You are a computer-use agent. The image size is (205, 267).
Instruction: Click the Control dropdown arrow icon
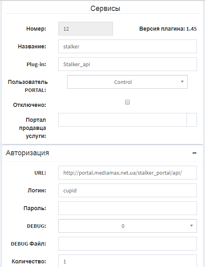point(182,82)
